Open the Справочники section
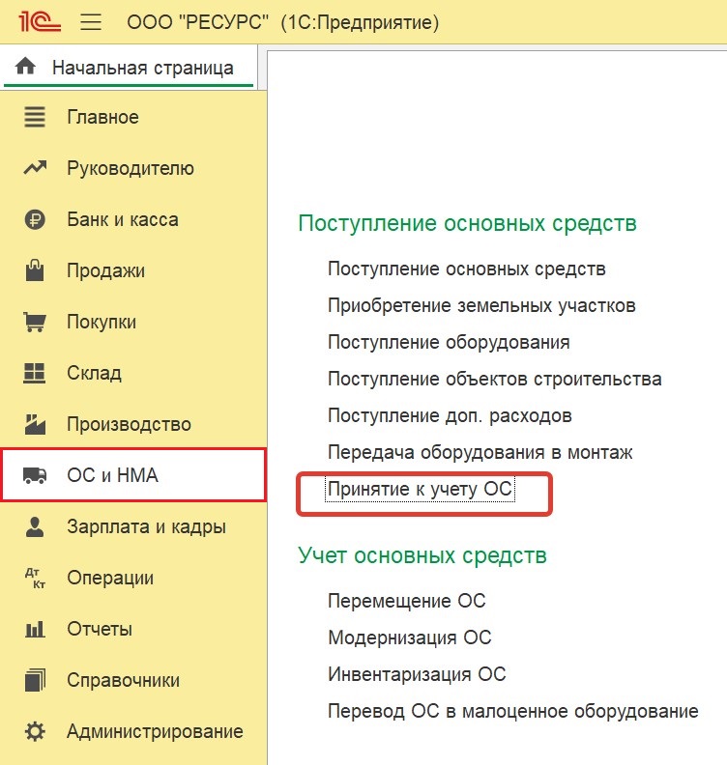 pos(133,680)
